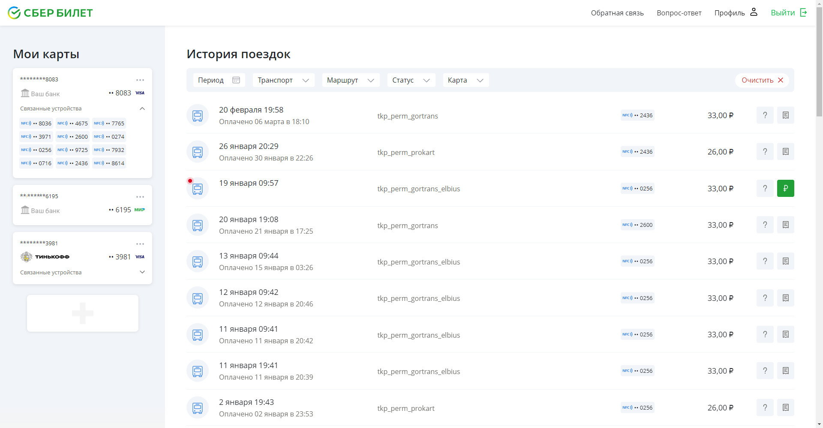This screenshot has width=823, height=428.
Task: Open receipt for 2 января 19:43 trip
Action: pyautogui.click(x=785, y=407)
